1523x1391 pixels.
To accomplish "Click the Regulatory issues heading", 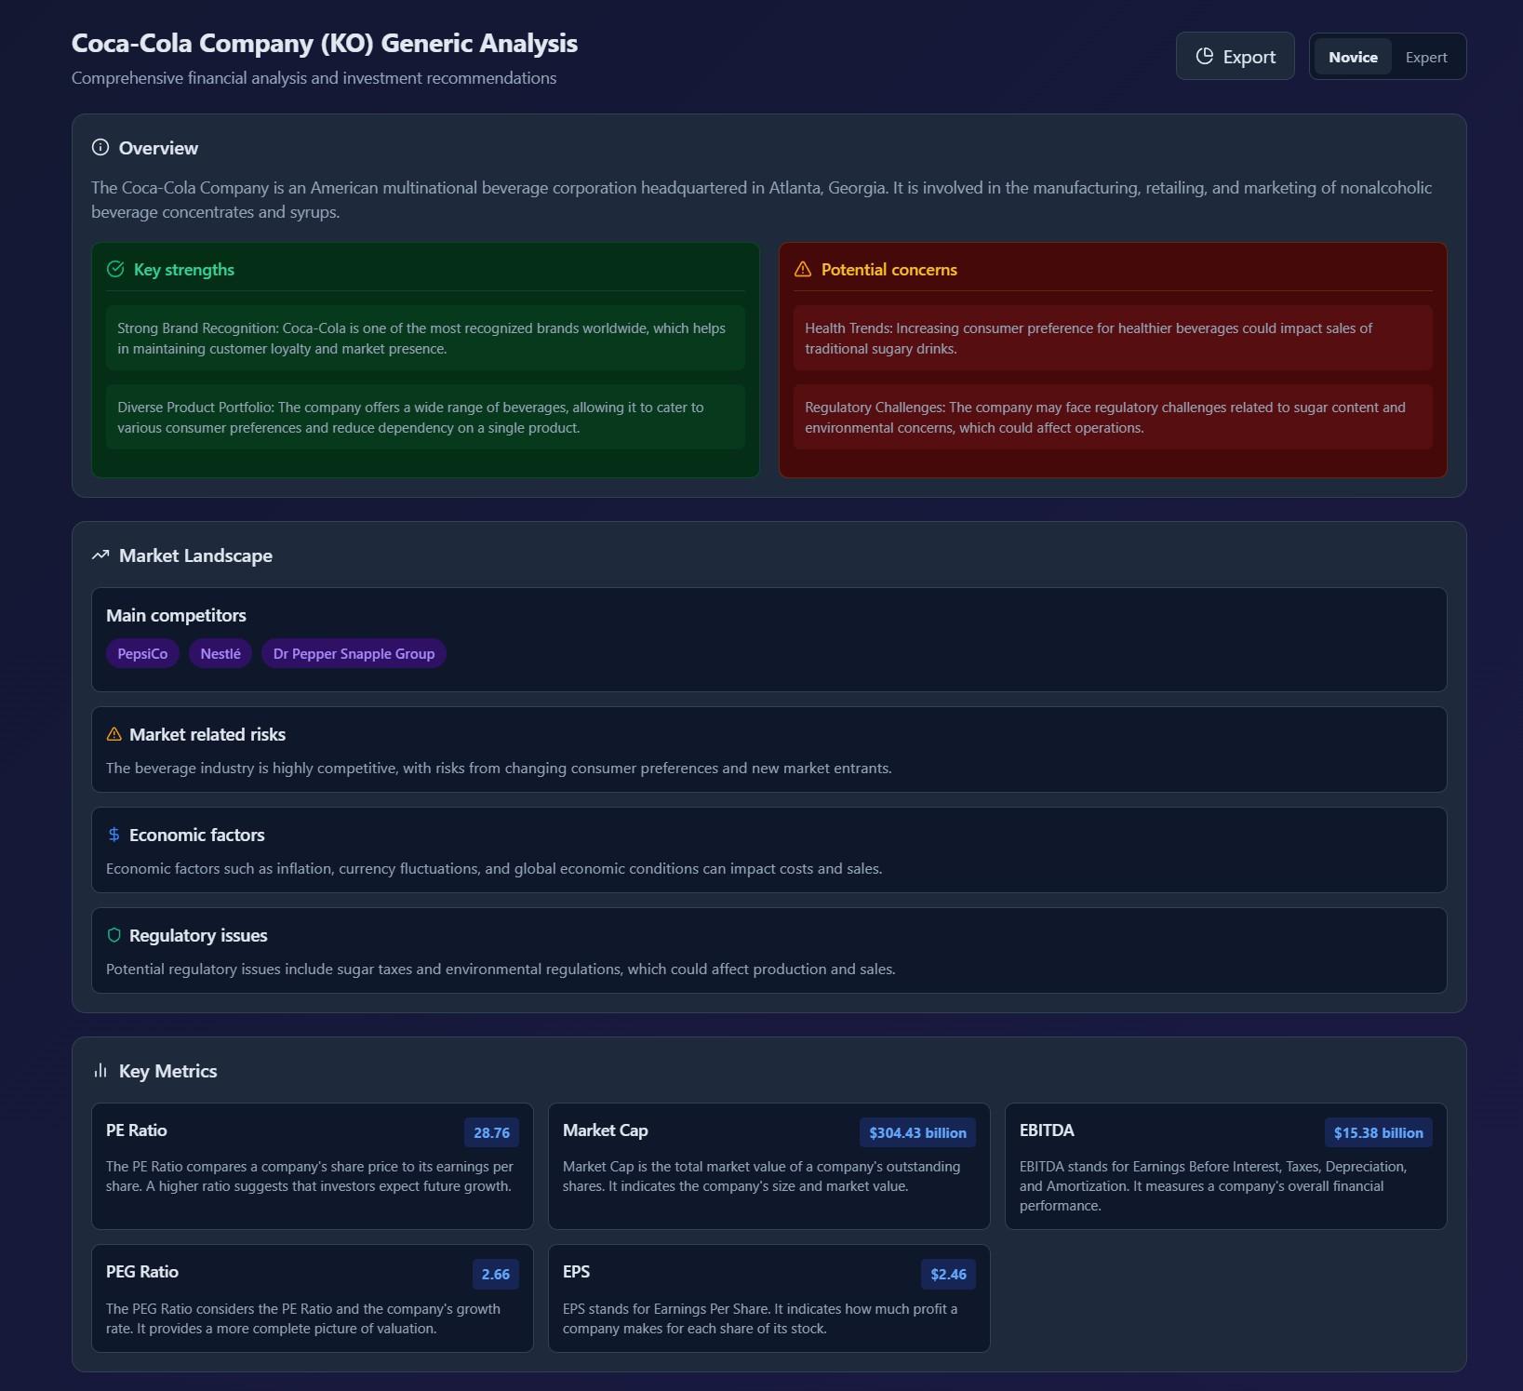I will (198, 935).
